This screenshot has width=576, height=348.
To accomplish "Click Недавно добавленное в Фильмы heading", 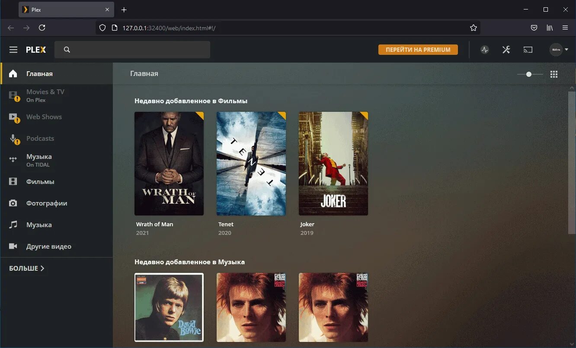I will (x=191, y=101).
